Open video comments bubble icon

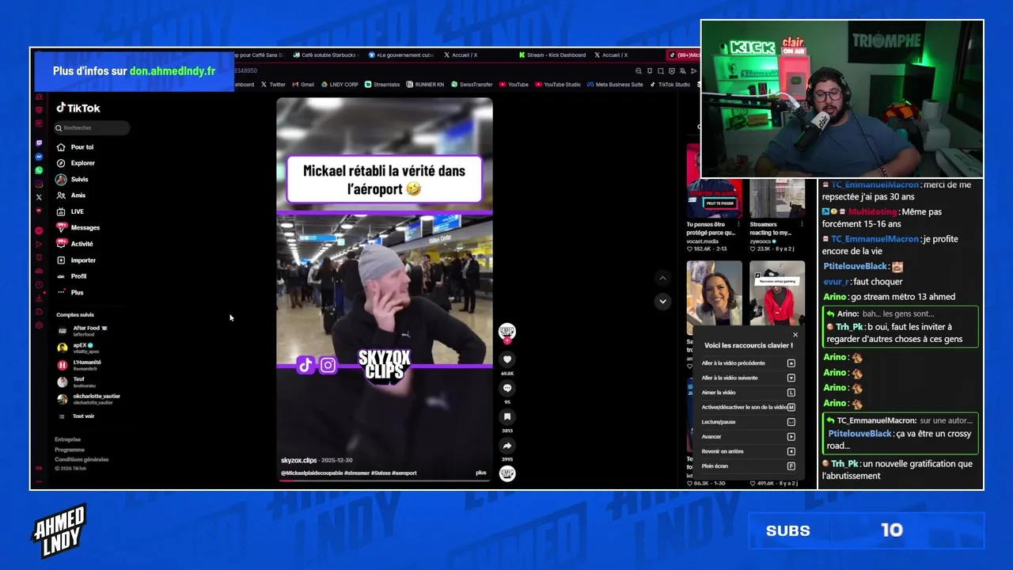pyautogui.click(x=507, y=388)
